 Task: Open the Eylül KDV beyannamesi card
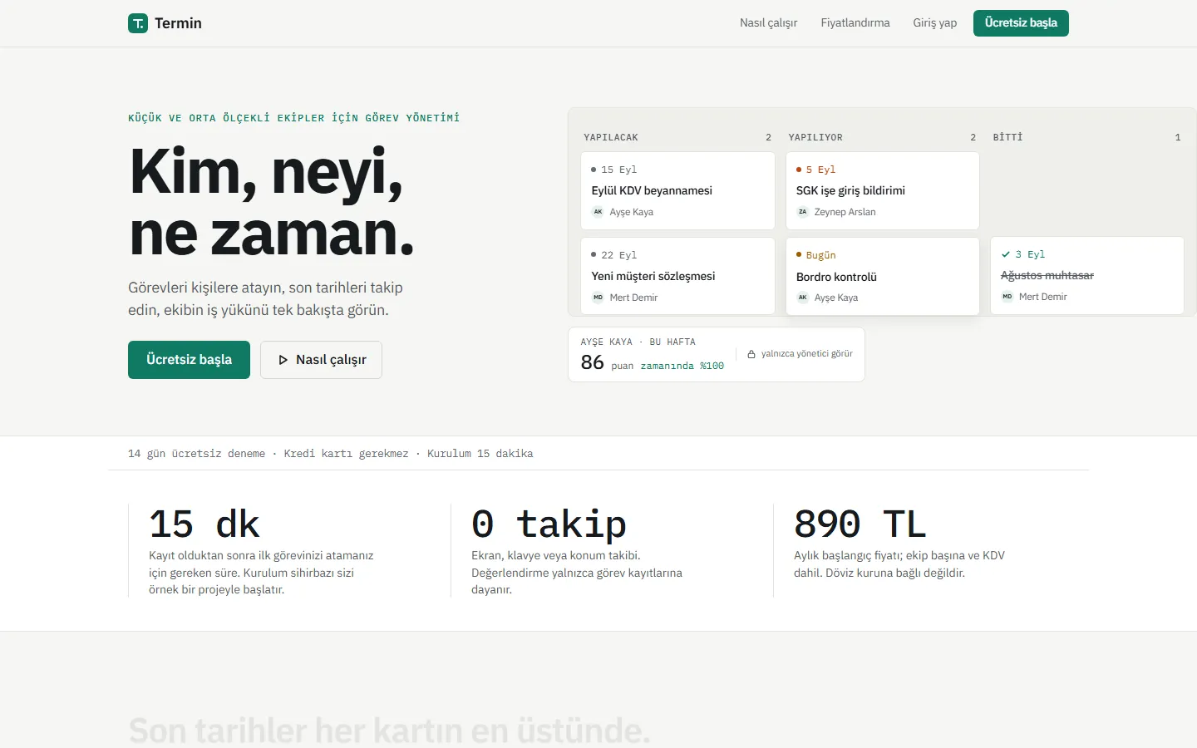click(677, 190)
